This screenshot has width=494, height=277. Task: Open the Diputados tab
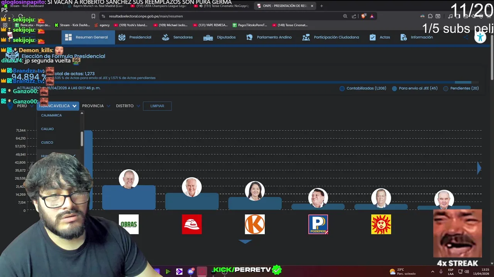[219, 37]
